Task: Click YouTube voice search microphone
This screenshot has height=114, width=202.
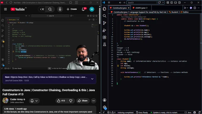Action: (60, 9)
